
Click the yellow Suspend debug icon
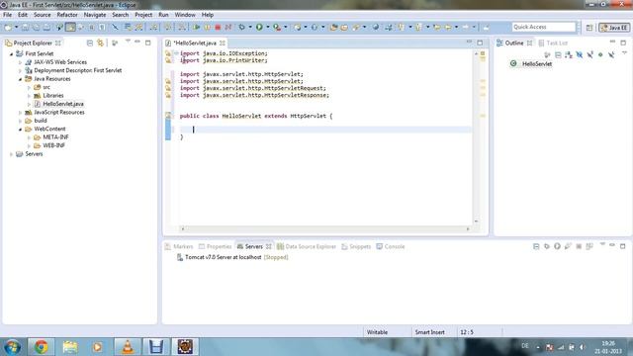point(207,27)
